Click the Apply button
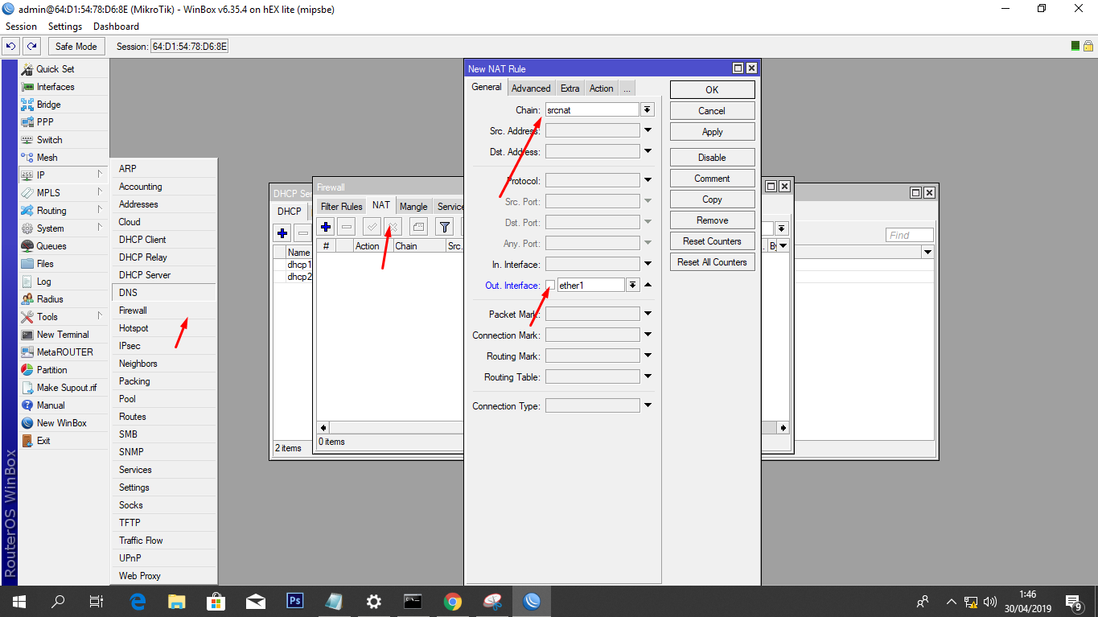This screenshot has height=617, width=1098. pyautogui.click(x=712, y=132)
